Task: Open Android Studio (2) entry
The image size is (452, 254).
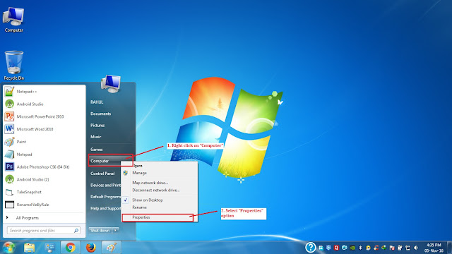Action: pyautogui.click(x=44, y=179)
